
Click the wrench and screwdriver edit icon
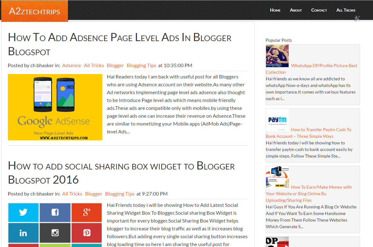357,19
